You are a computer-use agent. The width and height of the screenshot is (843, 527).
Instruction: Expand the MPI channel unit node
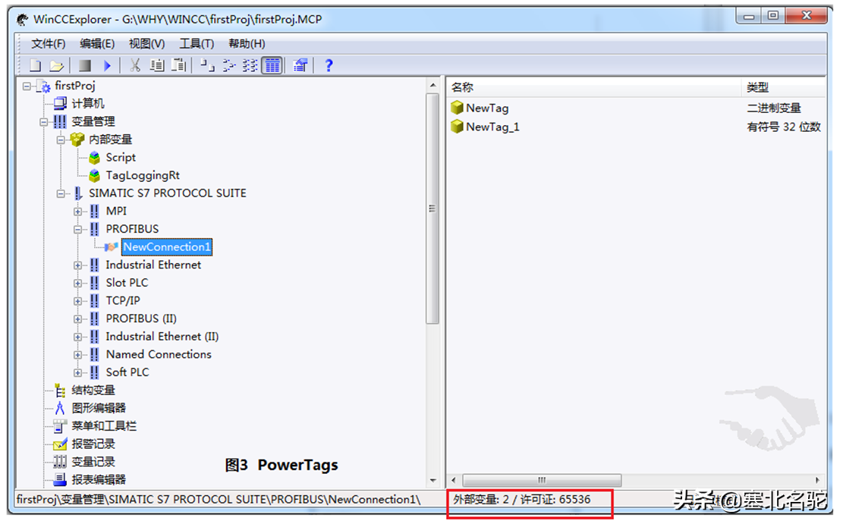pos(78,211)
